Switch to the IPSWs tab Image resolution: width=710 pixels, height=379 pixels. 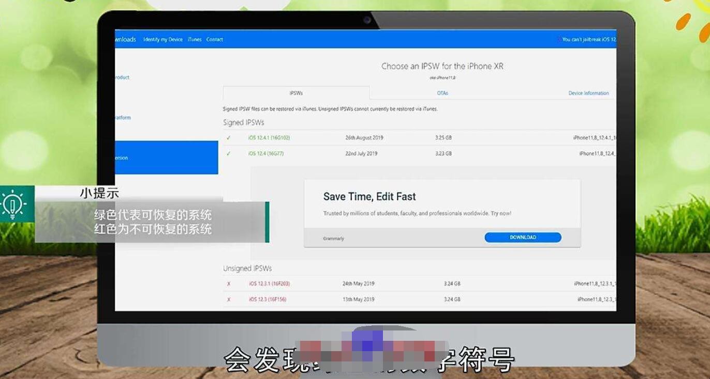pyautogui.click(x=296, y=93)
